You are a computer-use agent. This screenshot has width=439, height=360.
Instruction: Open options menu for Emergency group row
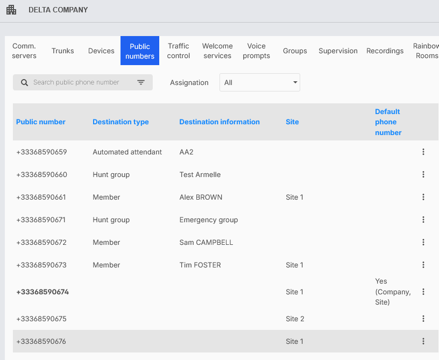point(423,220)
